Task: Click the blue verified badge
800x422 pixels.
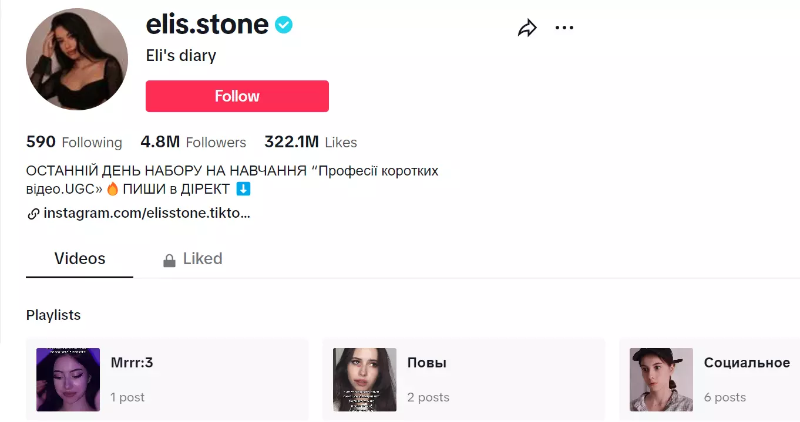Action: point(284,25)
